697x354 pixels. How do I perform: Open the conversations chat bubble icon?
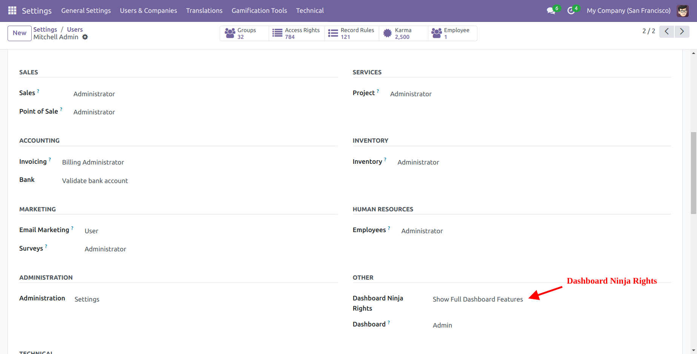551,11
